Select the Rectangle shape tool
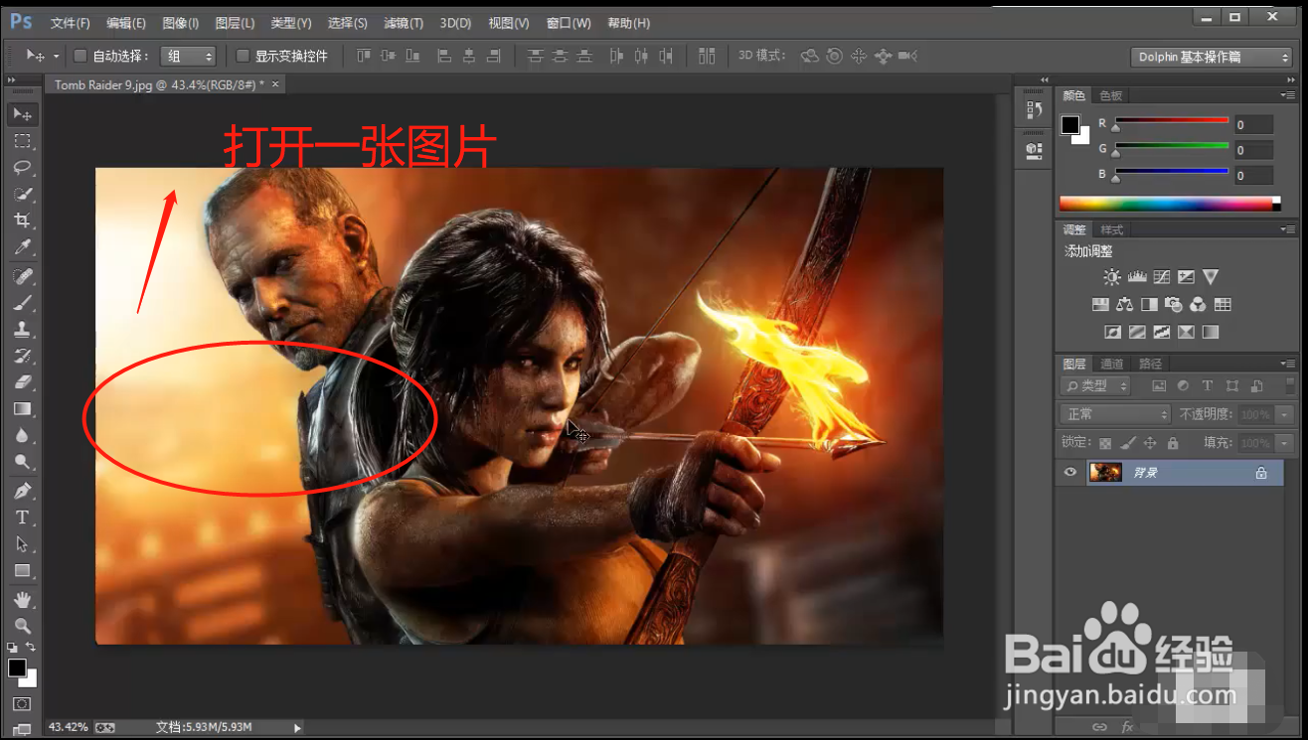The width and height of the screenshot is (1308, 740). point(22,571)
